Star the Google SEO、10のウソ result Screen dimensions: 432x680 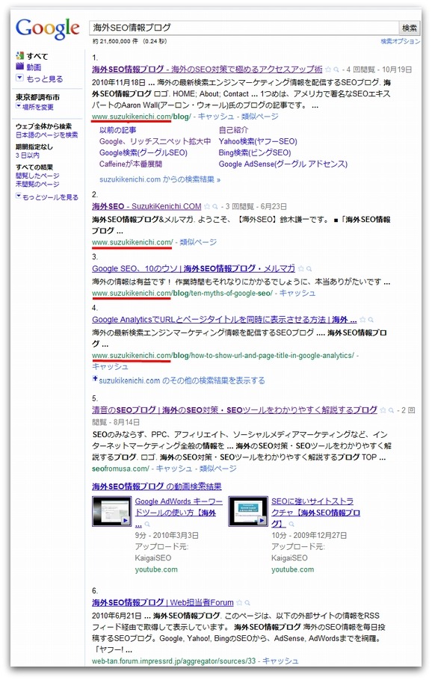(300, 269)
